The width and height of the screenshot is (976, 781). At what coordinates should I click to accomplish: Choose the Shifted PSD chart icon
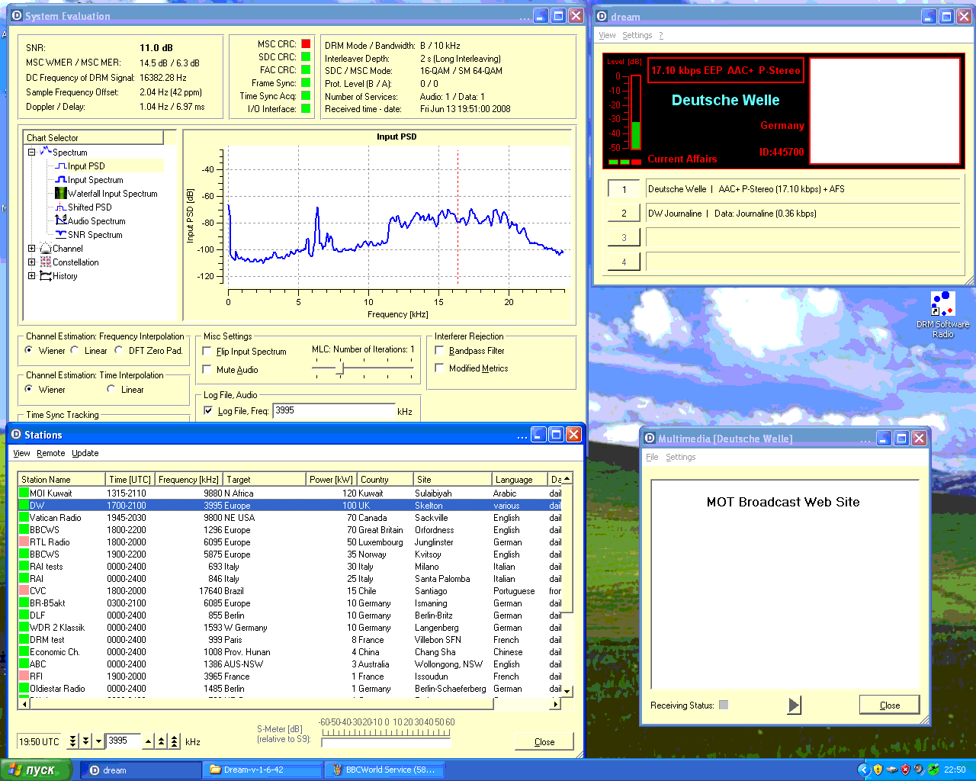tap(61, 207)
